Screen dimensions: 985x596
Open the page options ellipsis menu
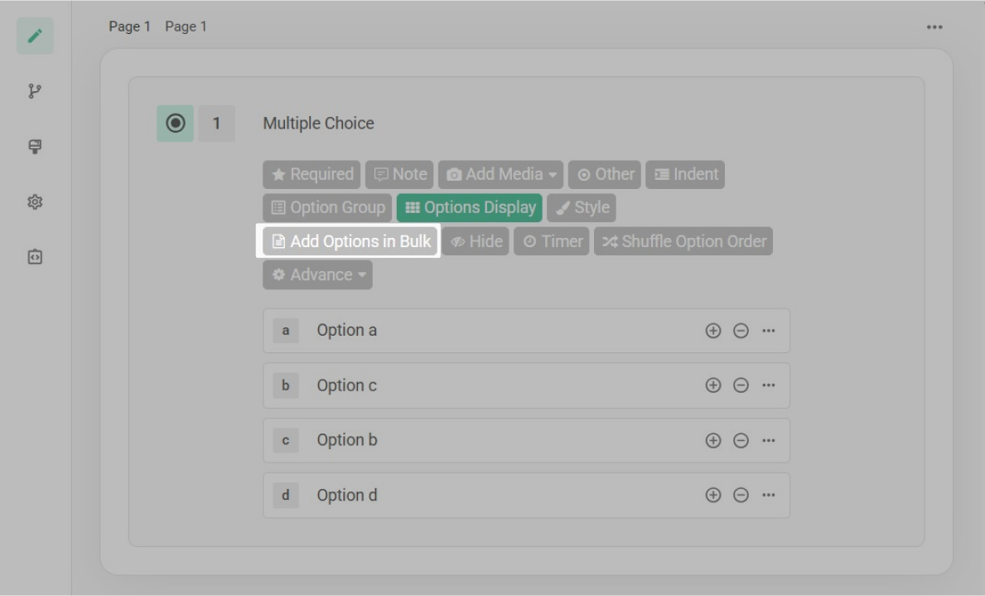point(934,26)
